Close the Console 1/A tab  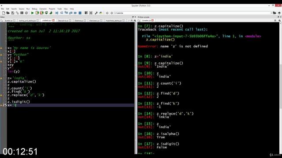[x=152, y=21]
